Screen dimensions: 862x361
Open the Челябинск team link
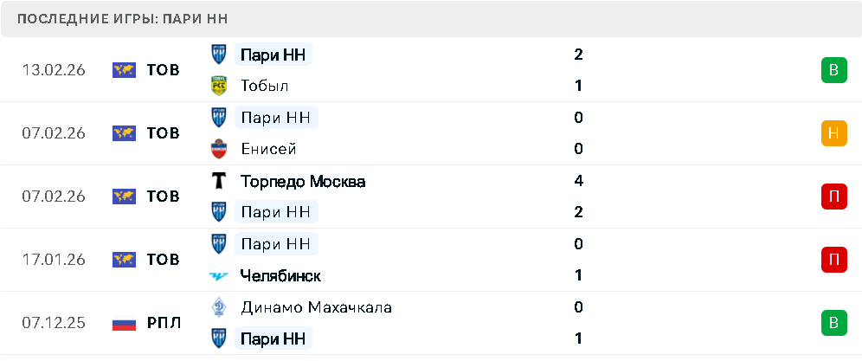280,276
